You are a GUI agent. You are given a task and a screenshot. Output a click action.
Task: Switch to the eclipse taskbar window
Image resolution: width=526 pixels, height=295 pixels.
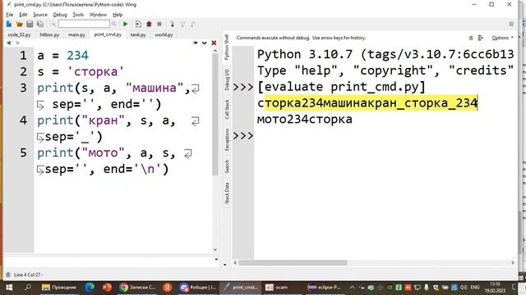point(324,287)
